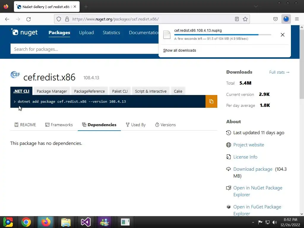Open the License Info link
This screenshot has height=228, width=304.
tap(245, 157)
